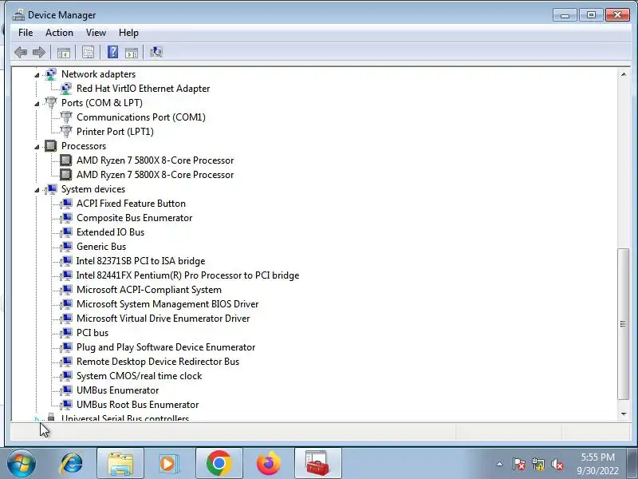Click the Processors category label
This screenshot has width=638, height=479.
[x=84, y=146]
